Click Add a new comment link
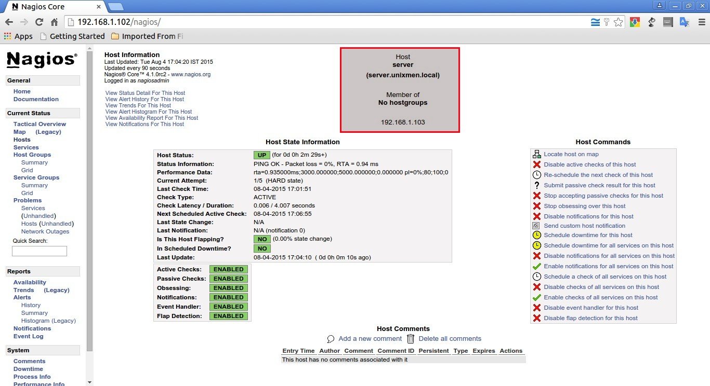Screen dimensions: 710x386 (x=370, y=339)
